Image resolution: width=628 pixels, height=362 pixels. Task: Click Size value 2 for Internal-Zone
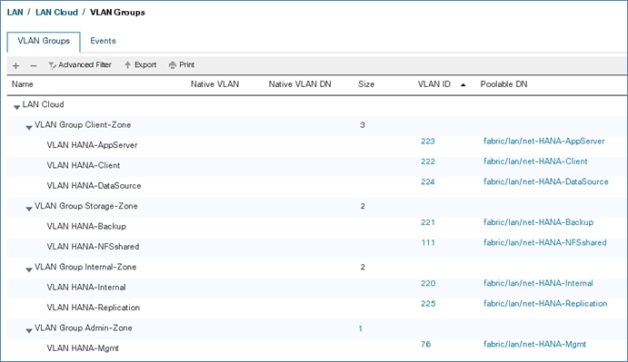click(x=363, y=268)
